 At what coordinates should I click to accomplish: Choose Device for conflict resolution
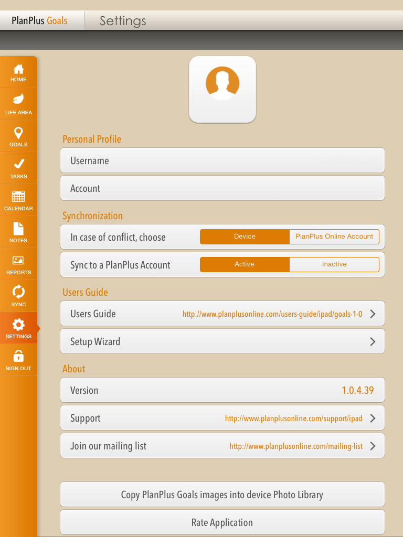pyautogui.click(x=245, y=237)
